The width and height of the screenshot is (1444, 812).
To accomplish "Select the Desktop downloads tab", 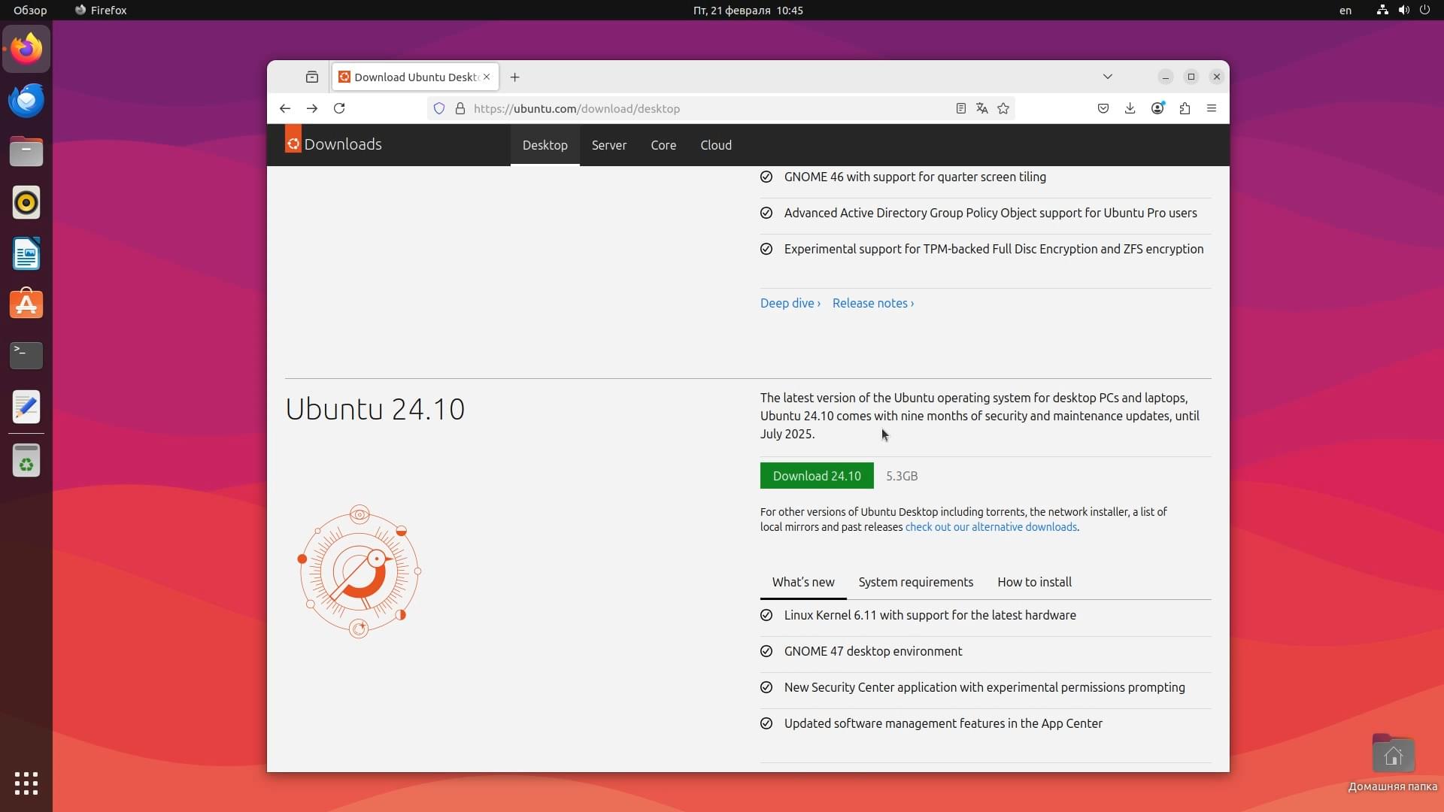I will click(545, 145).
